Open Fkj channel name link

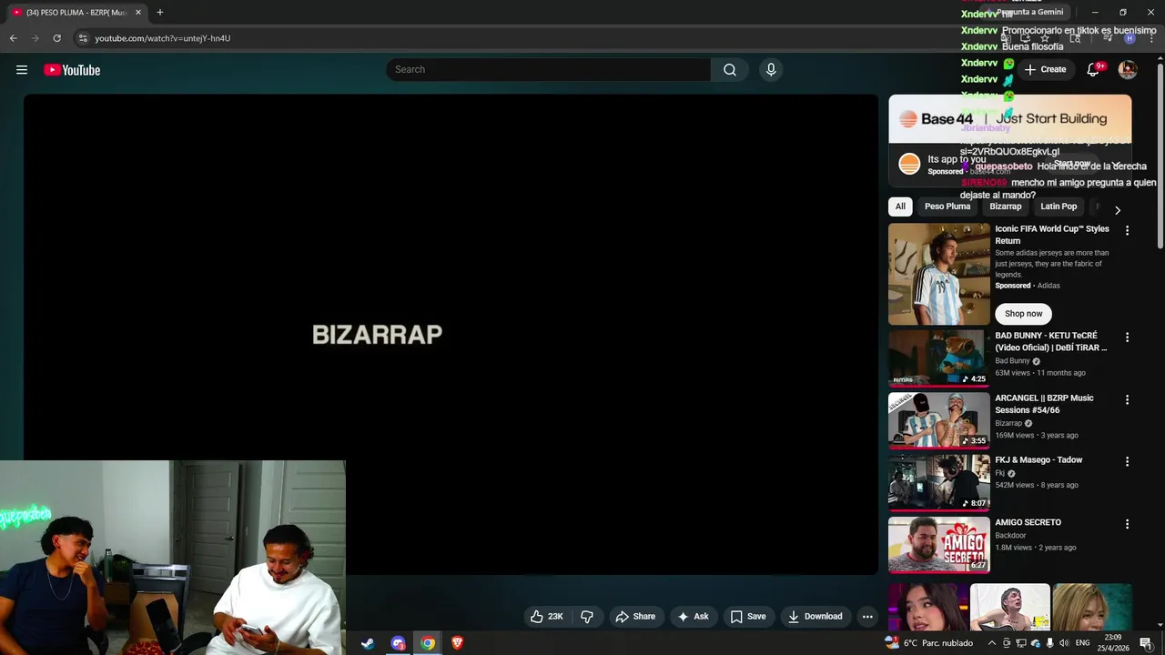[x=999, y=473]
